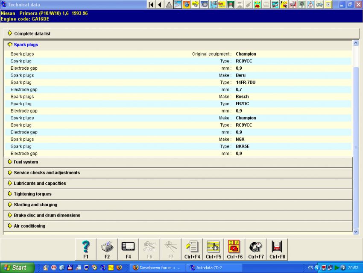Image resolution: width=363 pixels, height=273 pixels.
Task: Click the scroll-up arrow of data list
Action: pyautogui.click(x=356, y=43)
